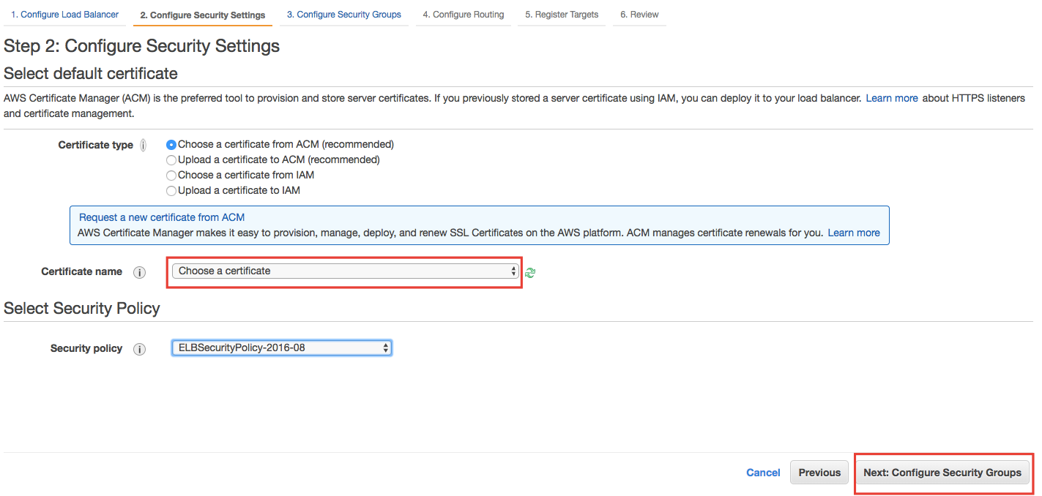Click Next: Configure Security Groups button
The width and height of the screenshot is (1042, 496).
coord(942,473)
